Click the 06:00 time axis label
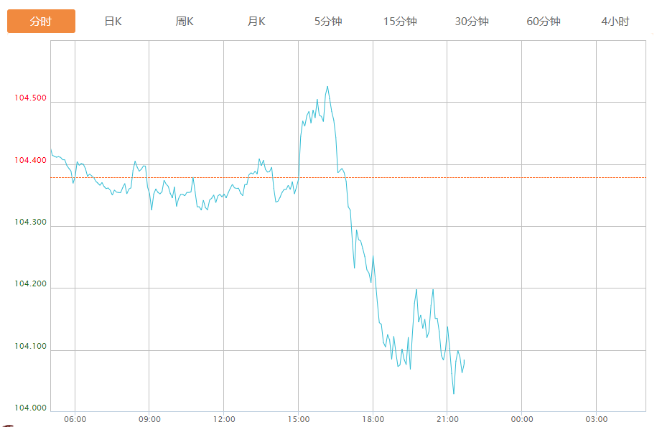 [x=75, y=419]
